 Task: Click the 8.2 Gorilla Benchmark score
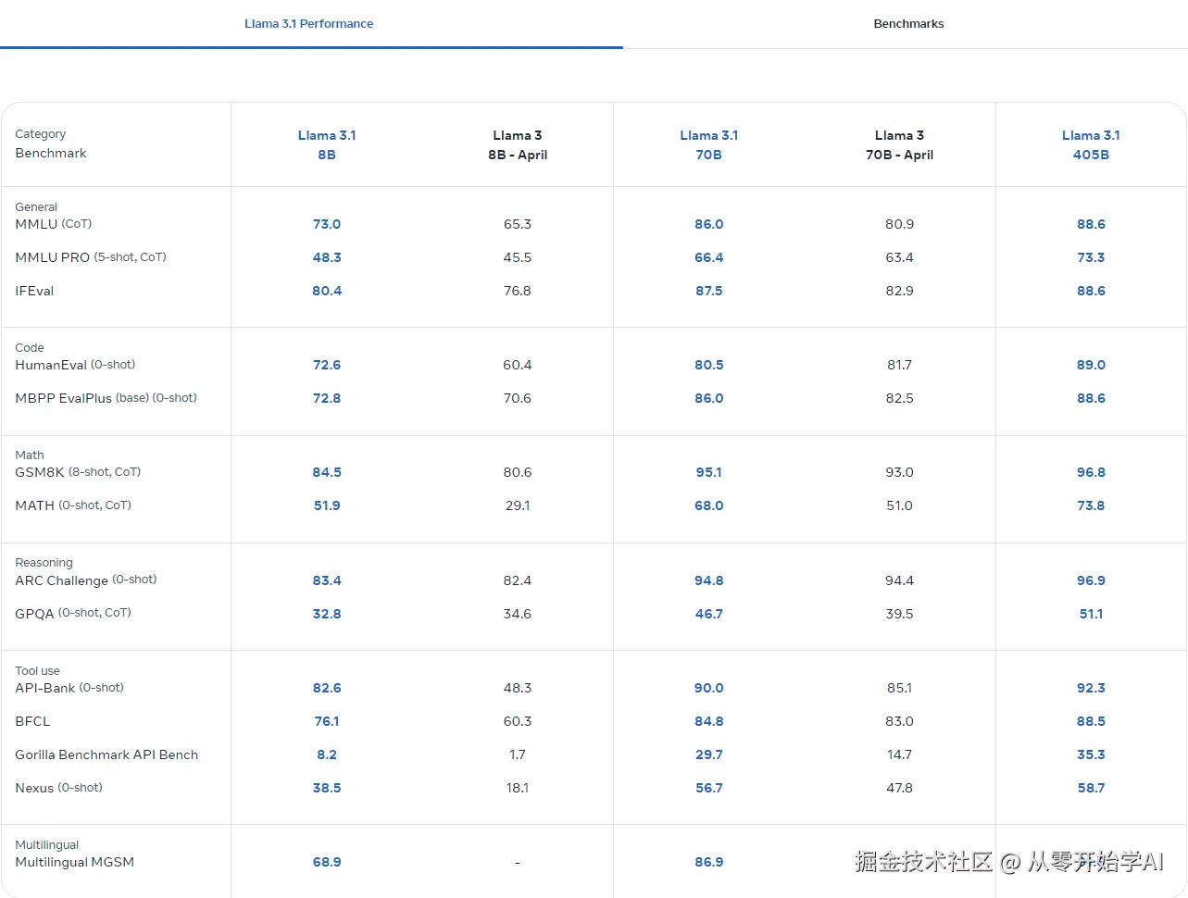pyautogui.click(x=327, y=755)
